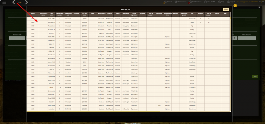265x124 pixels.
Task: Click the Code column header
Action: (x=93, y=14)
